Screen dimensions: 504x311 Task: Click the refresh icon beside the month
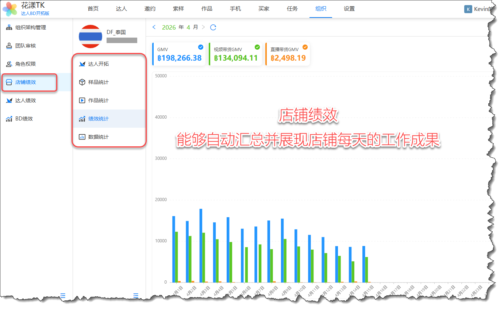tap(213, 27)
